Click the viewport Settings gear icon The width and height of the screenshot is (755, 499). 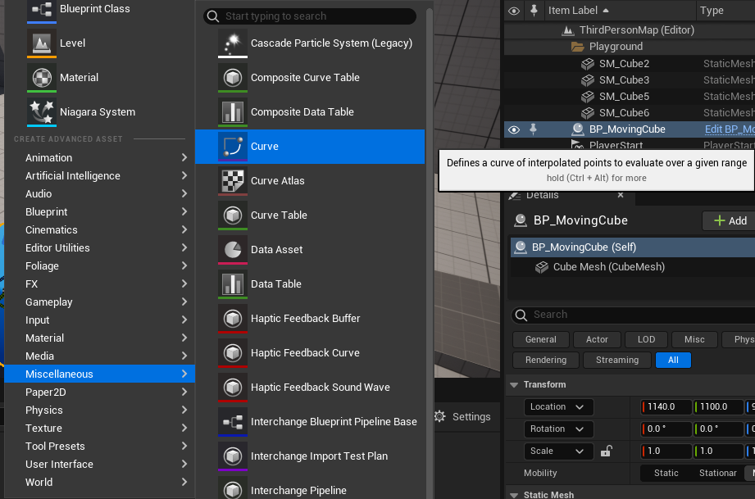point(439,417)
